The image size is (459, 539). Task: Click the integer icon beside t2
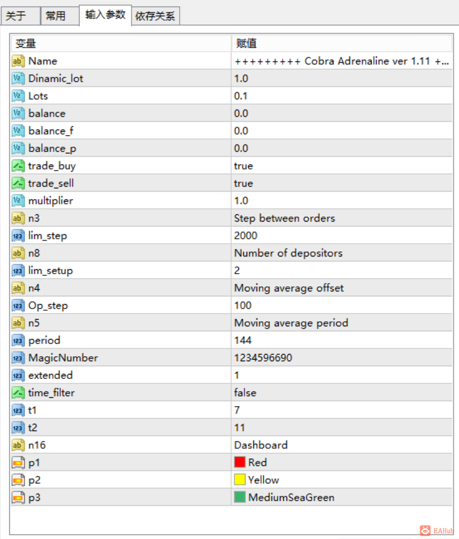coord(18,428)
